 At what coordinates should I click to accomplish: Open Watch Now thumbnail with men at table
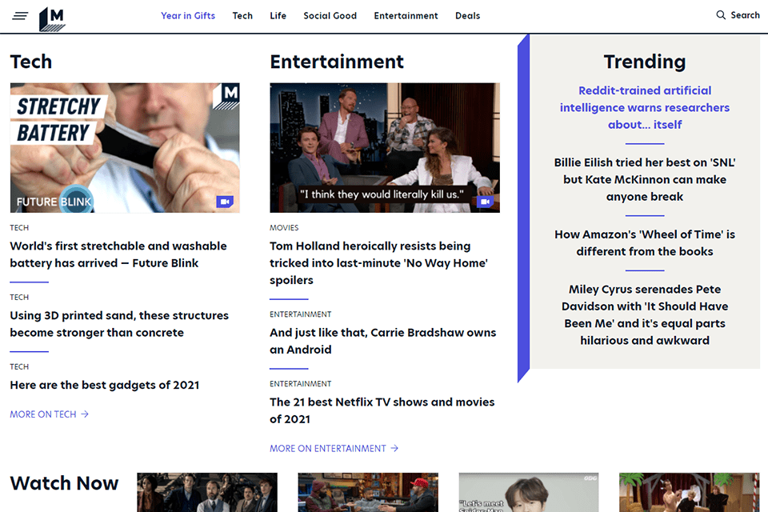tap(368, 493)
